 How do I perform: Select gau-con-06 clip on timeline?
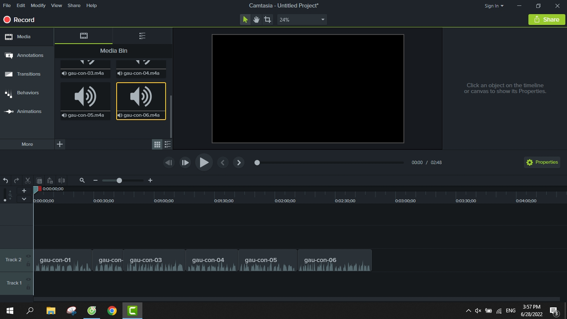[x=335, y=260]
